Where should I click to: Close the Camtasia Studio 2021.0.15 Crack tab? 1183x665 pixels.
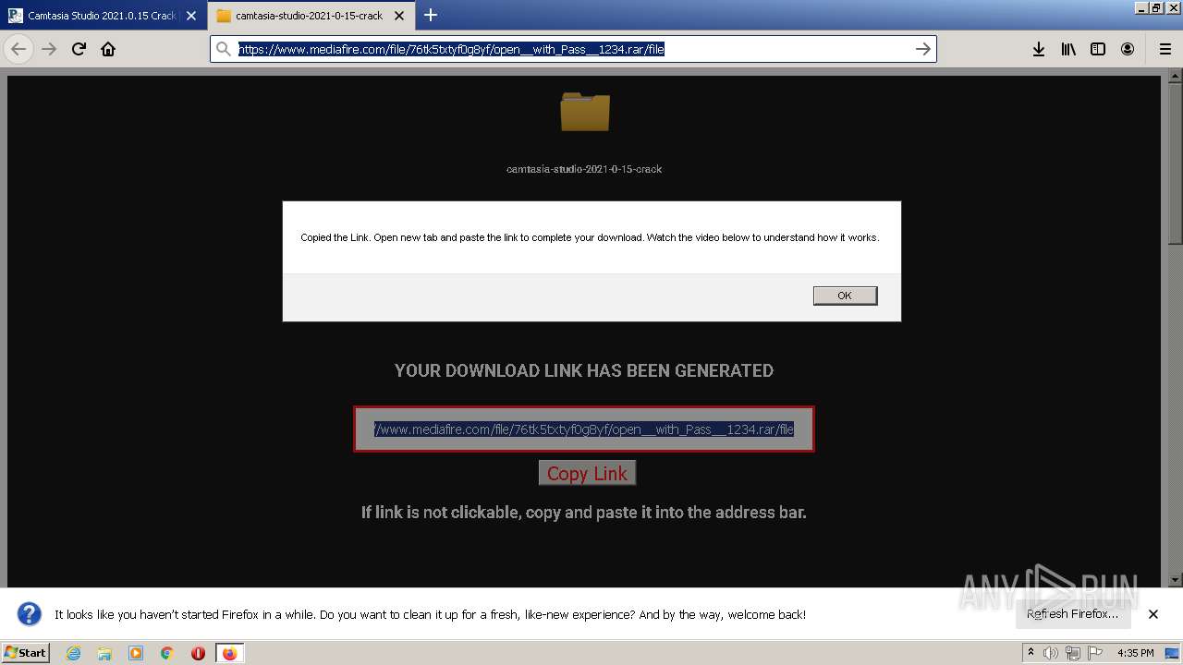tap(191, 16)
